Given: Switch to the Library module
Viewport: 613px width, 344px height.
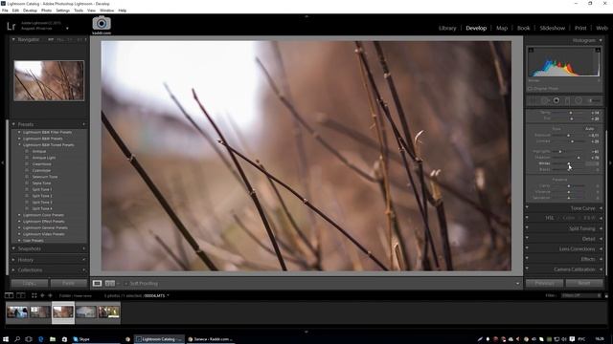Looking at the screenshot, I should 447,28.
